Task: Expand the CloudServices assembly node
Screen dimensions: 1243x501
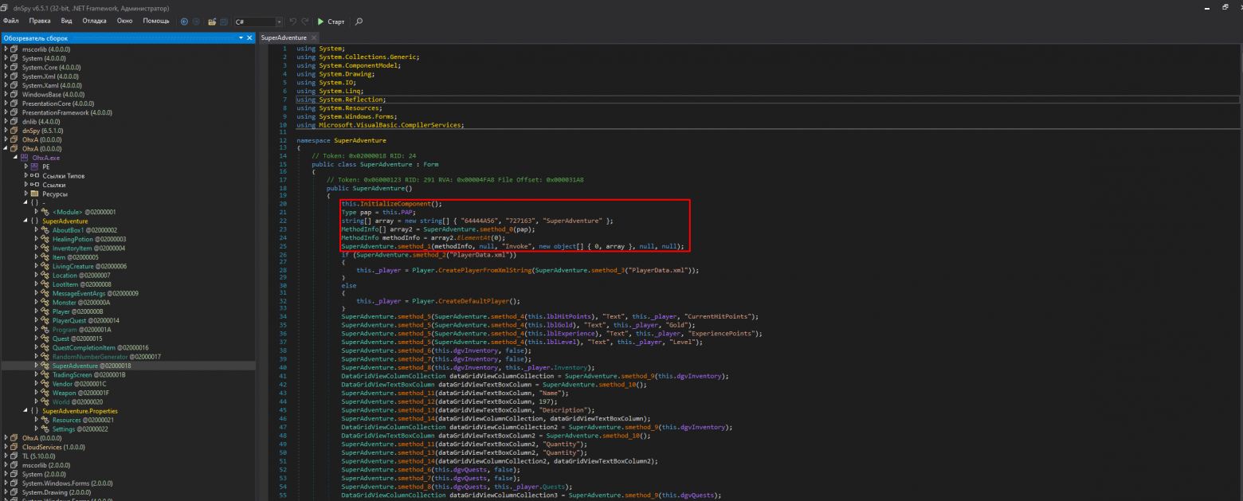Action: click(6, 448)
